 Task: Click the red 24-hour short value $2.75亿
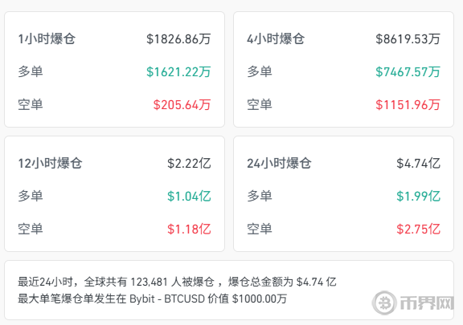click(418, 230)
